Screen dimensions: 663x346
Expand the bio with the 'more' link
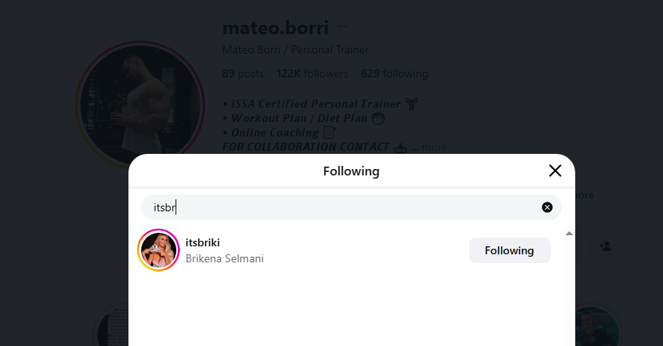click(x=434, y=147)
